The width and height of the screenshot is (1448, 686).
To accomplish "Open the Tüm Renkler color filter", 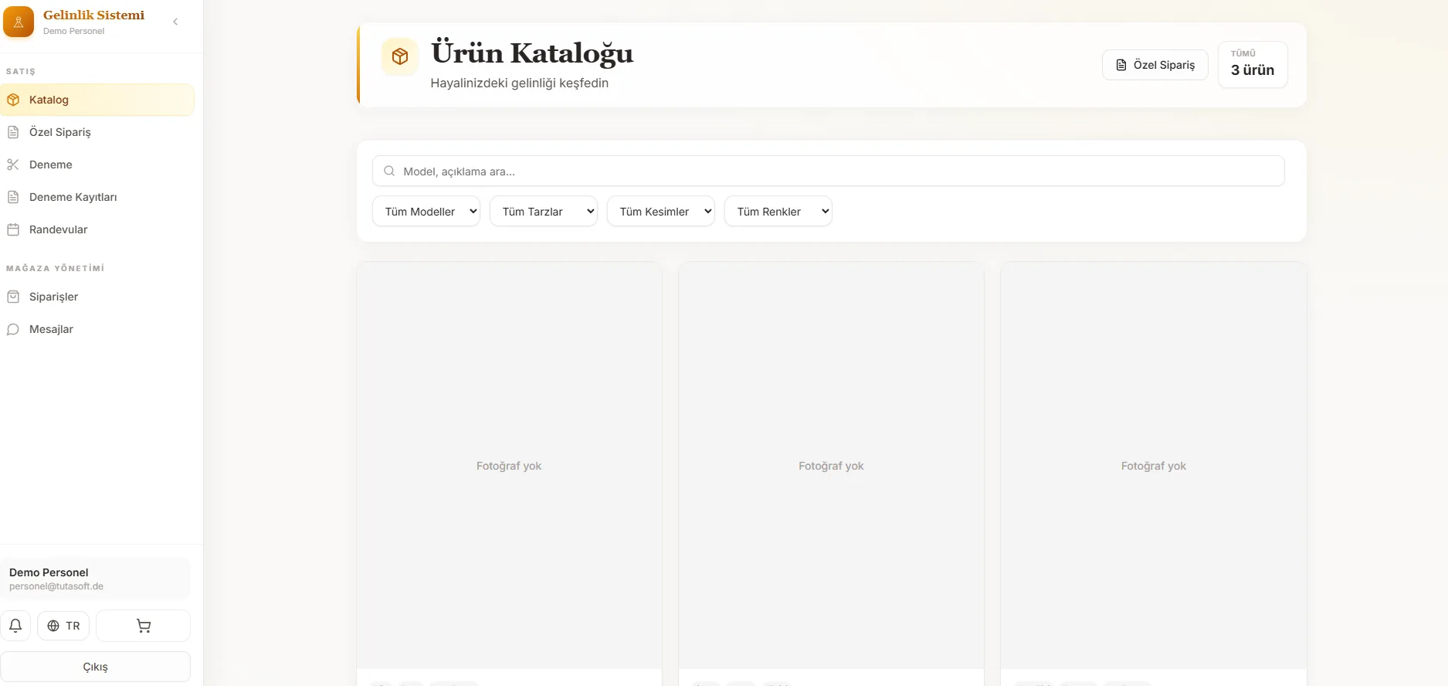I will pos(778,211).
